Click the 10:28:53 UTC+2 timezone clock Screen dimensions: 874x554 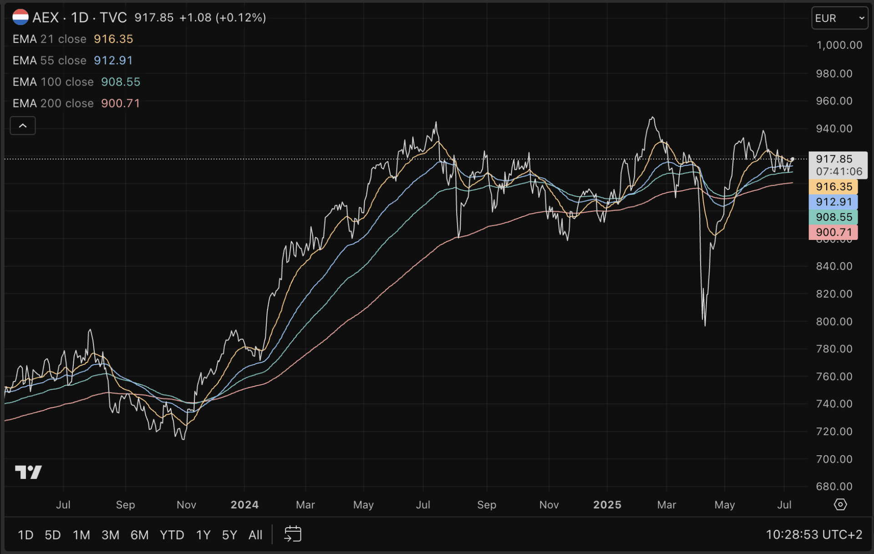pos(813,534)
